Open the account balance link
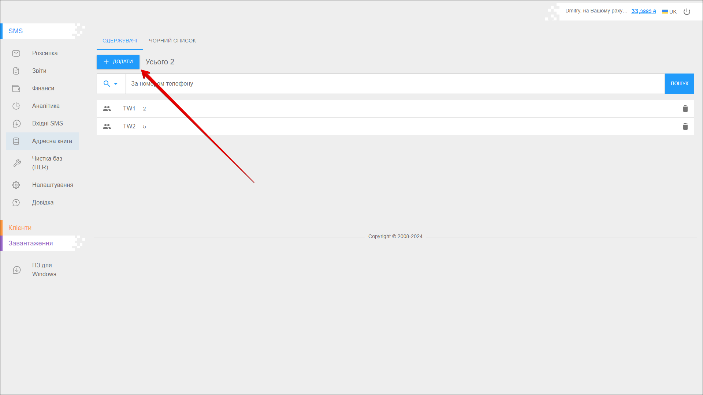703x395 pixels. 643,11
